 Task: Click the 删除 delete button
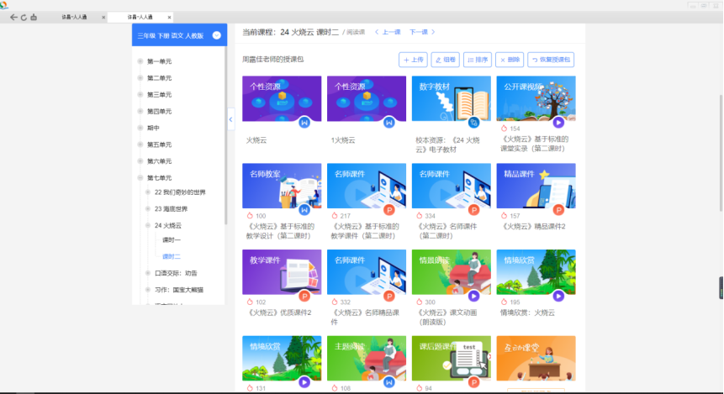509,60
